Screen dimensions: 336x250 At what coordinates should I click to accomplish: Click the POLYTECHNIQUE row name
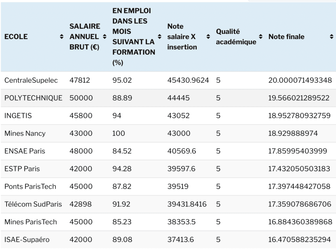point(33,98)
